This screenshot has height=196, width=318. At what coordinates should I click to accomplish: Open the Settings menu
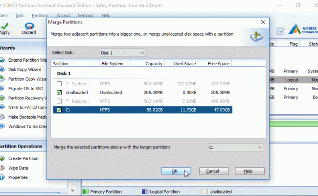click(x=86, y=16)
